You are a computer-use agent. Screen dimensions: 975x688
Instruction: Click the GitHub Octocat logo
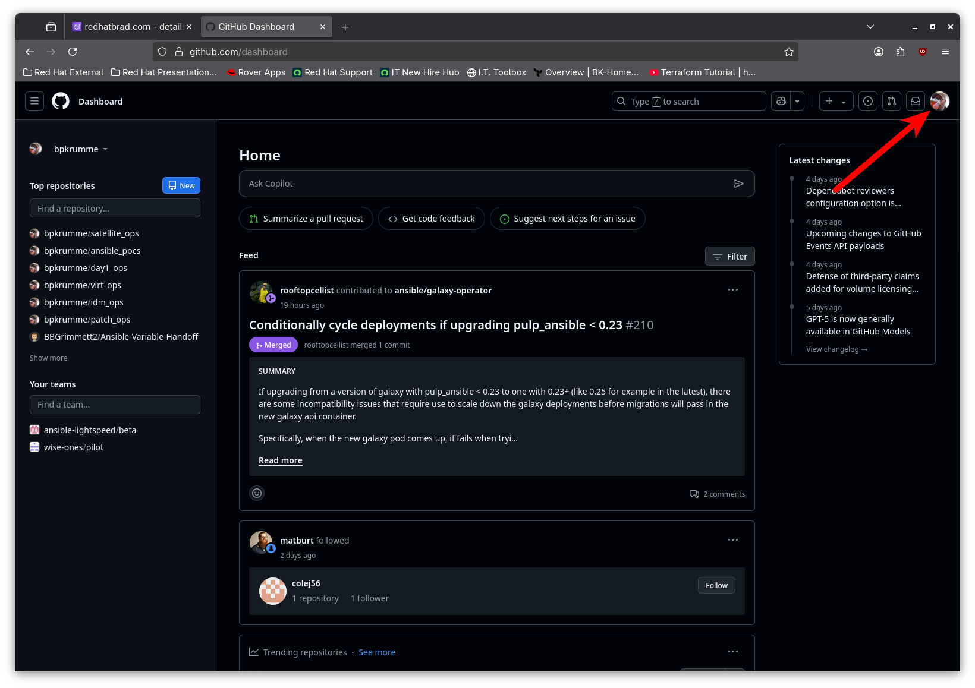coord(61,101)
